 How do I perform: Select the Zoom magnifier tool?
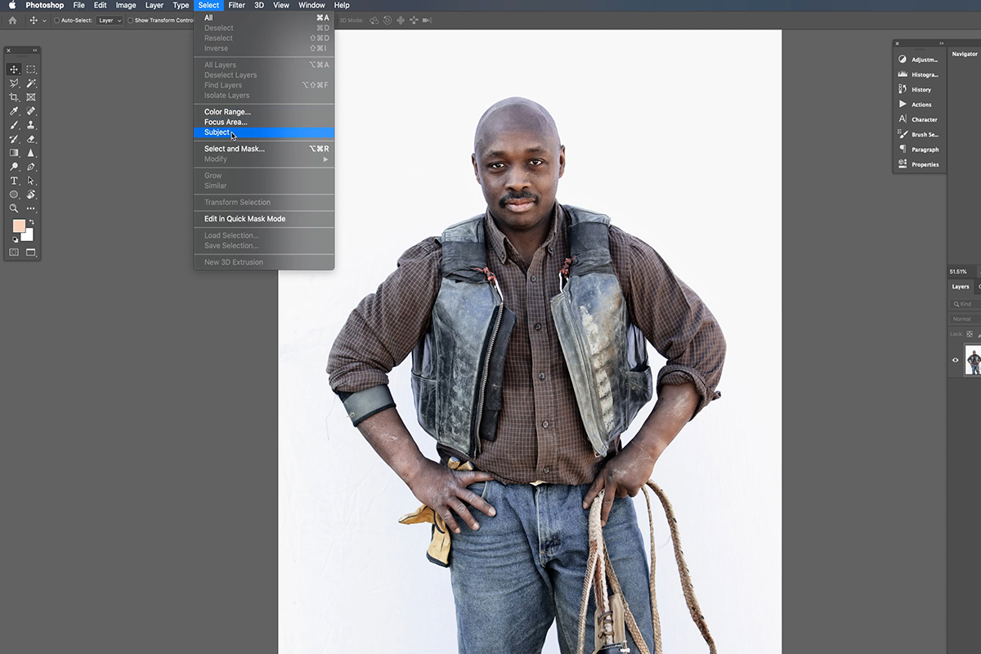point(14,208)
